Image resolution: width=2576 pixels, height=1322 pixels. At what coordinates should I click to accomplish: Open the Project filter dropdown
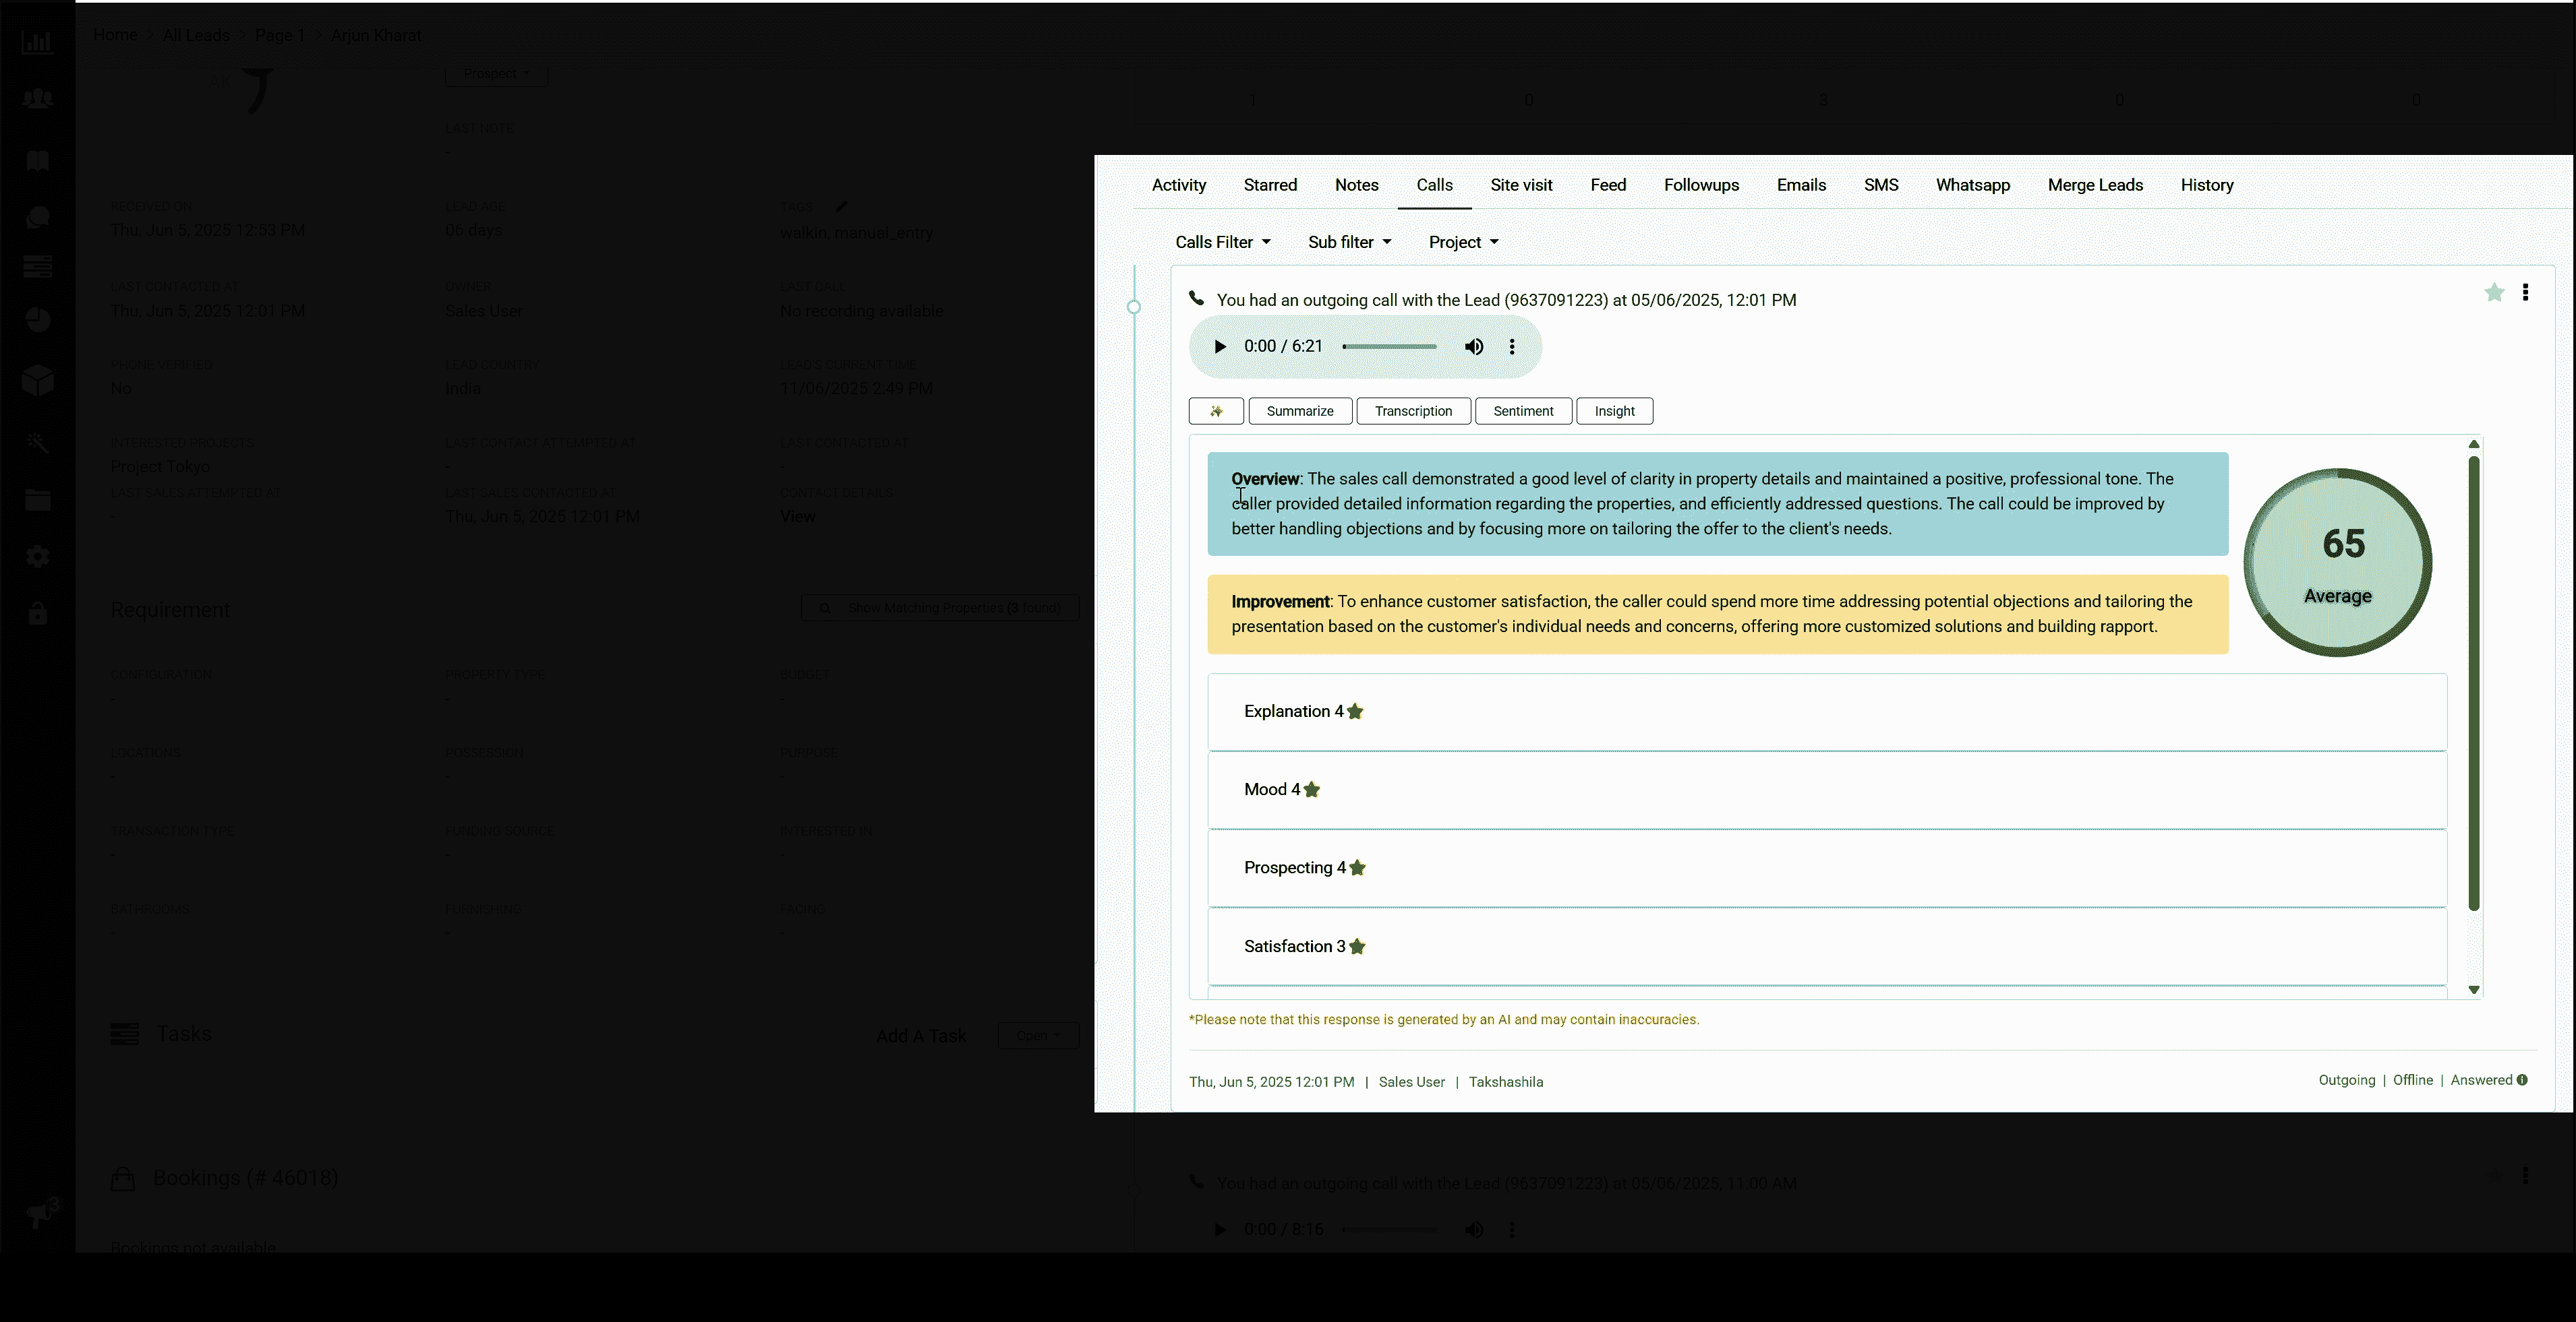pos(1463,242)
